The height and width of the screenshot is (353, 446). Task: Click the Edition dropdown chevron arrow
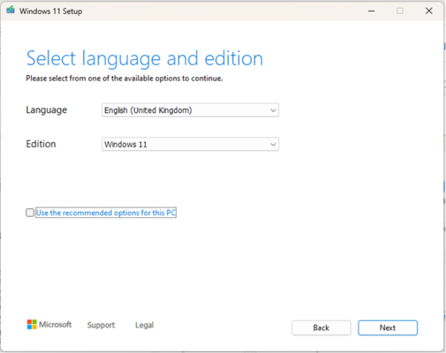click(273, 145)
